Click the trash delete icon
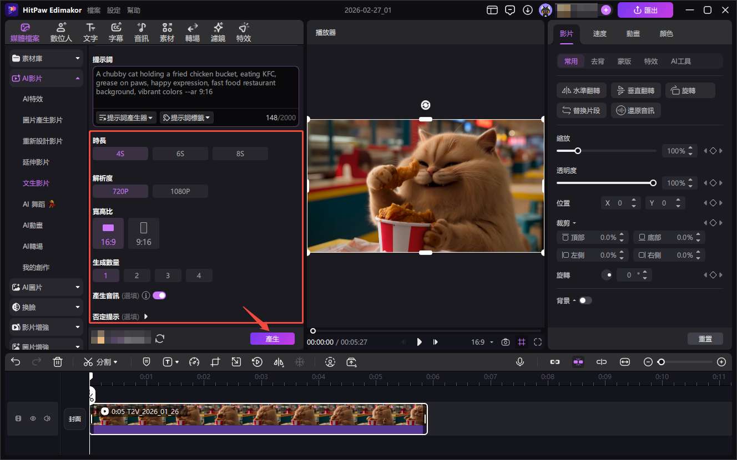 click(58, 362)
